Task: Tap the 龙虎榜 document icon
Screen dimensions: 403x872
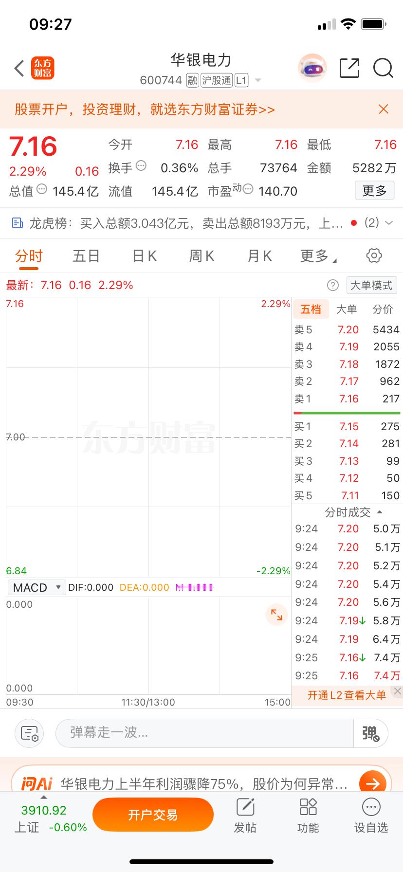Action: point(17,223)
